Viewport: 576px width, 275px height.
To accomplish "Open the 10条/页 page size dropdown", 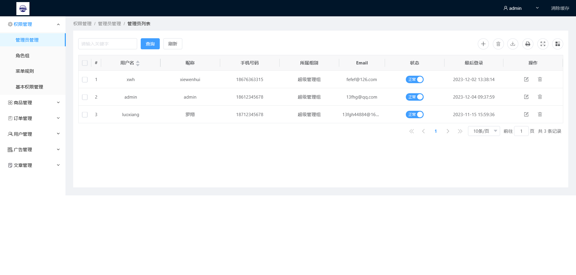I will coord(484,131).
